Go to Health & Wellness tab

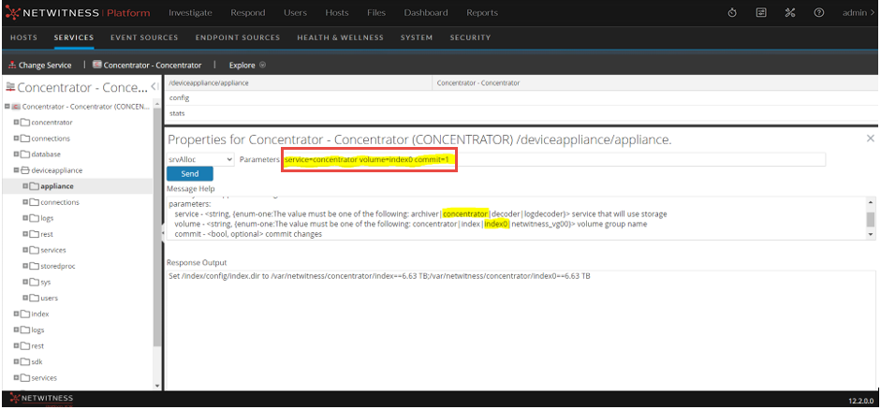click(x=341, y=37)
